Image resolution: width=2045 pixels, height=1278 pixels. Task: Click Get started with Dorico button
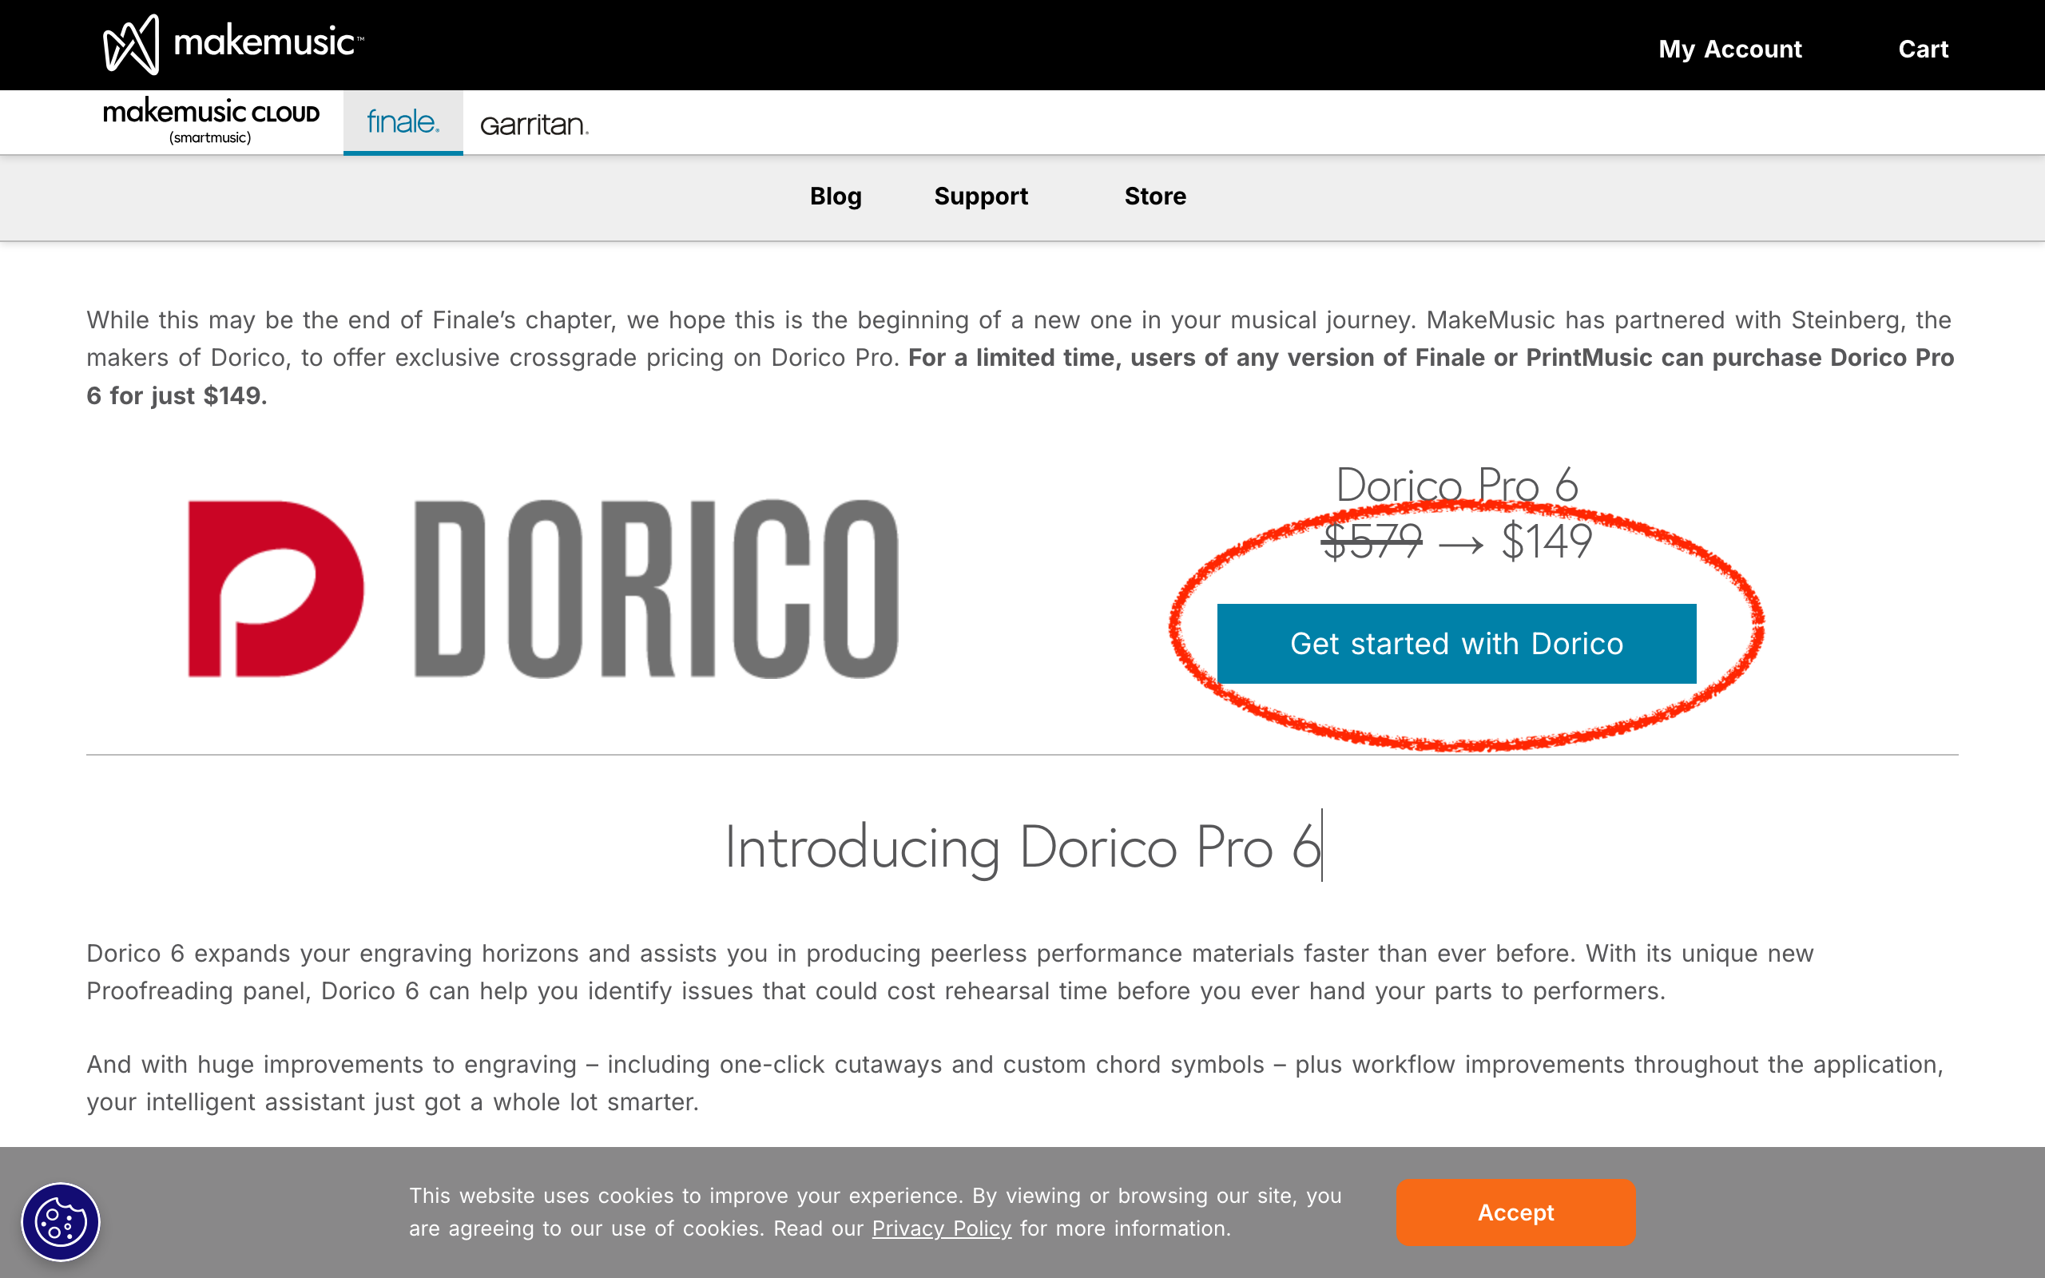1456,644
